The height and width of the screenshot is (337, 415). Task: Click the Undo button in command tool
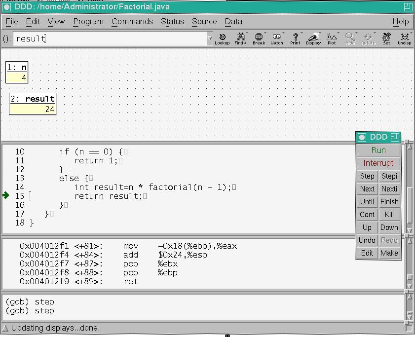[367, 240]
